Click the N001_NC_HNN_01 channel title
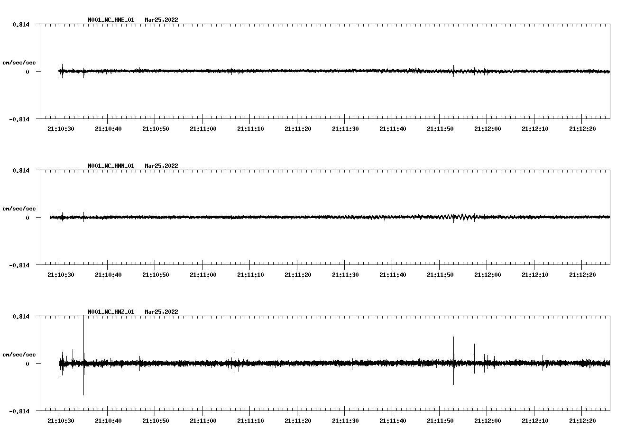 click(x=111, y=166)
